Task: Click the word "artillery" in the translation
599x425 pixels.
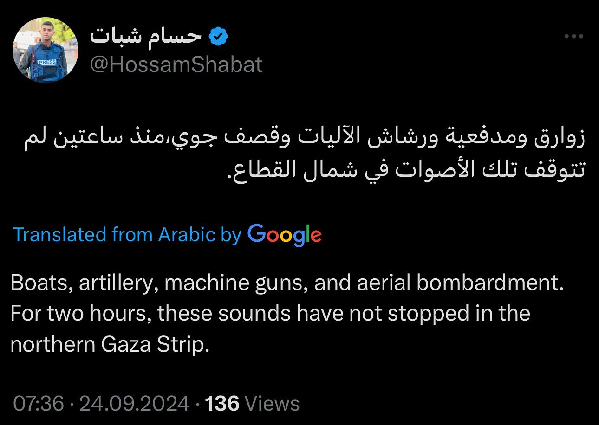Action: pos(114,283)
